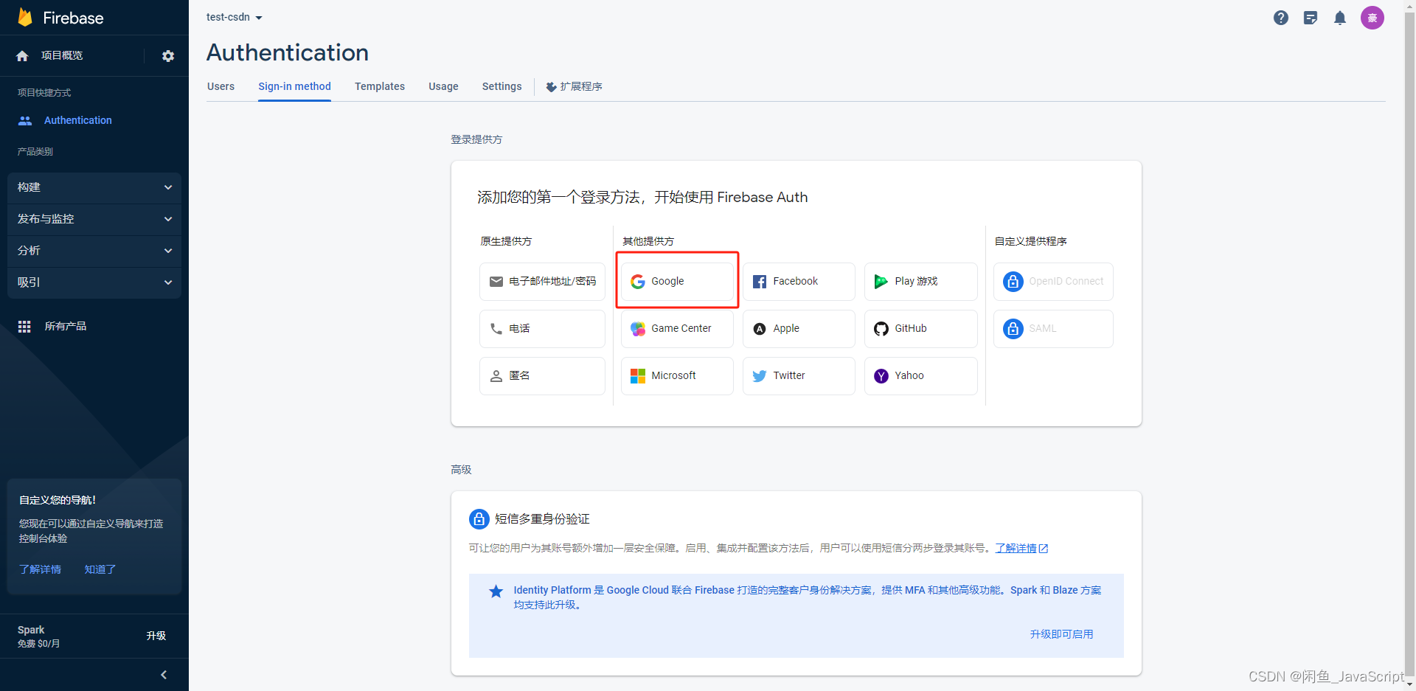Click the star icon in Identity Platform banner
This screenshot has height=691, width=1416.
(496, 591)
